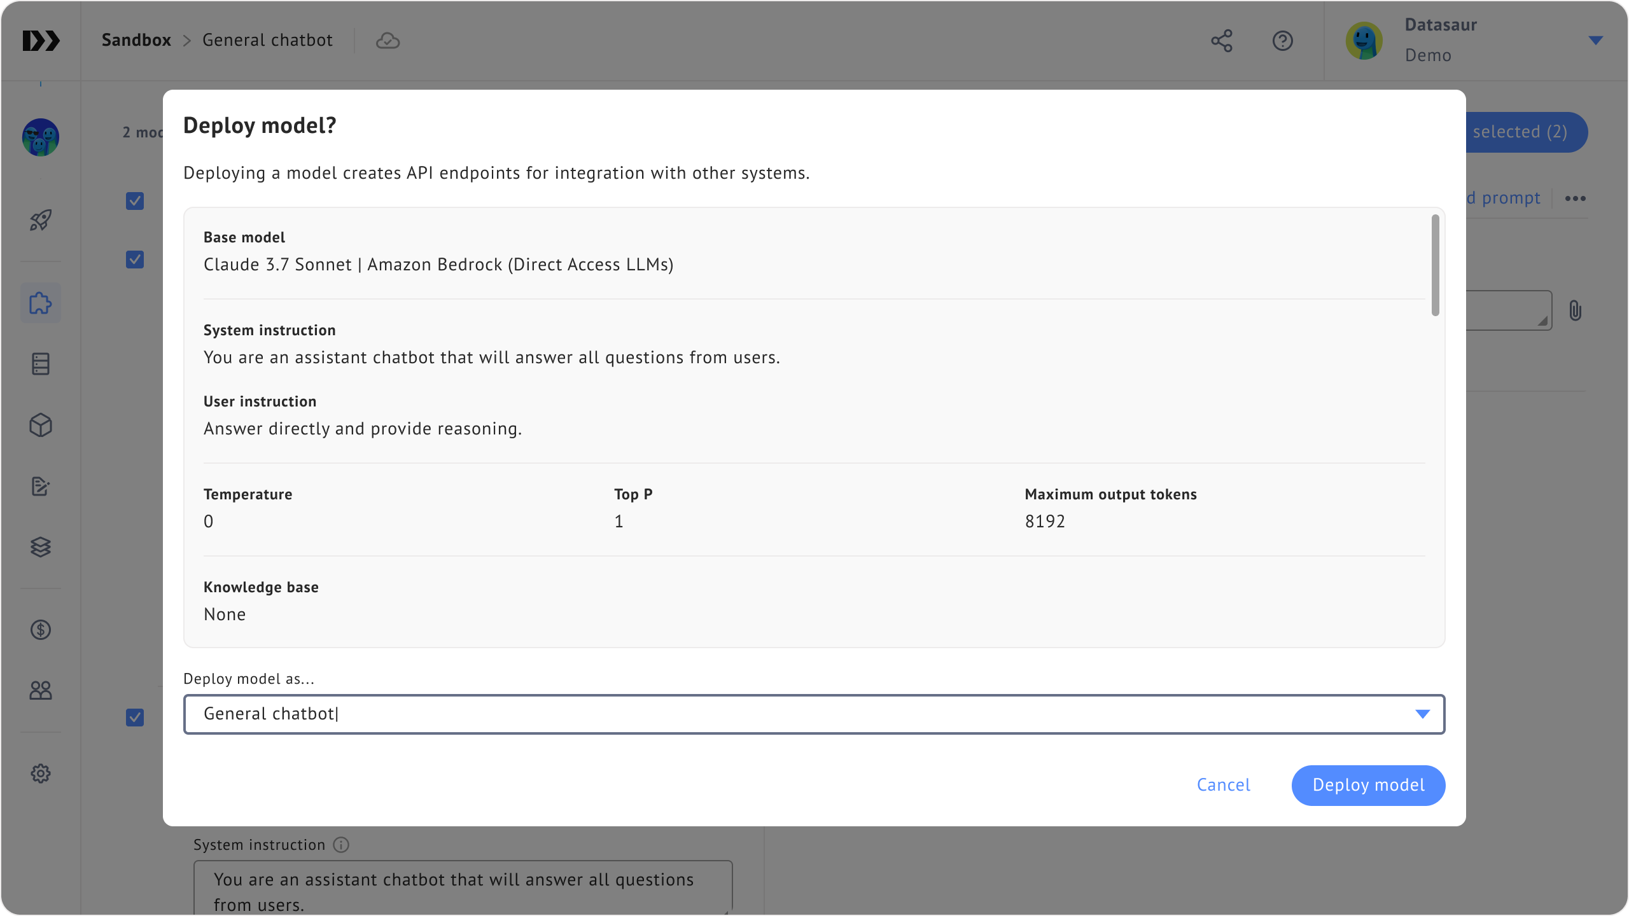Open the stacked layers icon in sidebar
The height and width of the screenshot is (916, 1629).
(41, 547)
